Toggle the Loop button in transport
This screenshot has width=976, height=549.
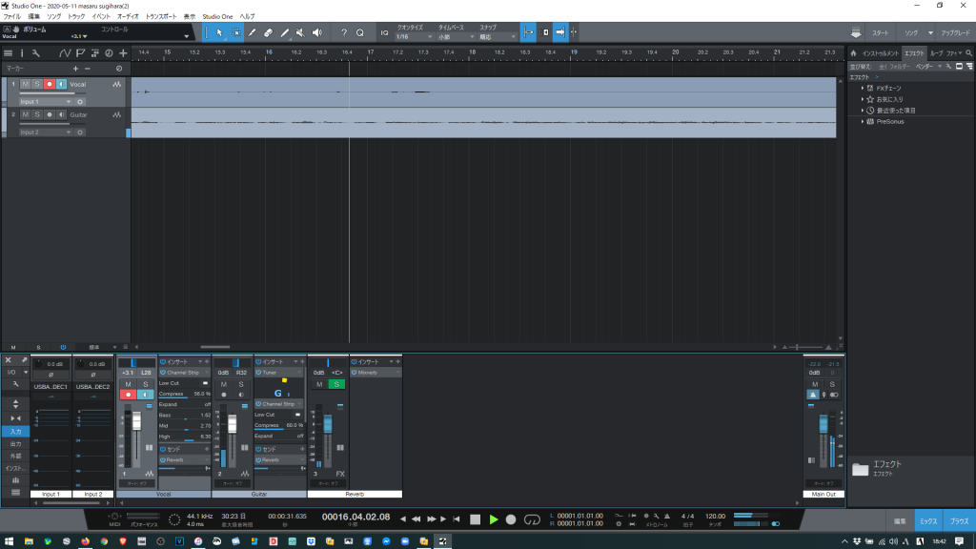pos(532,519)
